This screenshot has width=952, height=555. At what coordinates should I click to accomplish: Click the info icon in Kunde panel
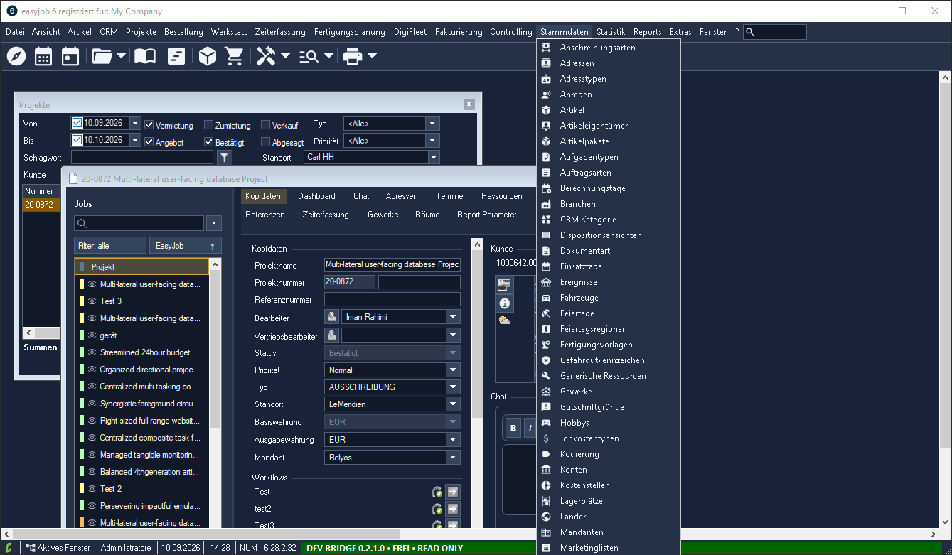[505, 303]
